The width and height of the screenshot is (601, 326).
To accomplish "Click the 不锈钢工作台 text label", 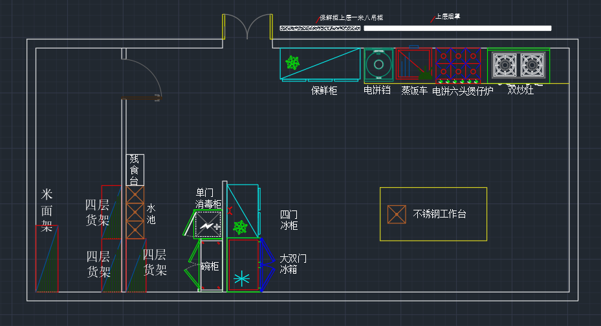I will (x=440, y=214).
